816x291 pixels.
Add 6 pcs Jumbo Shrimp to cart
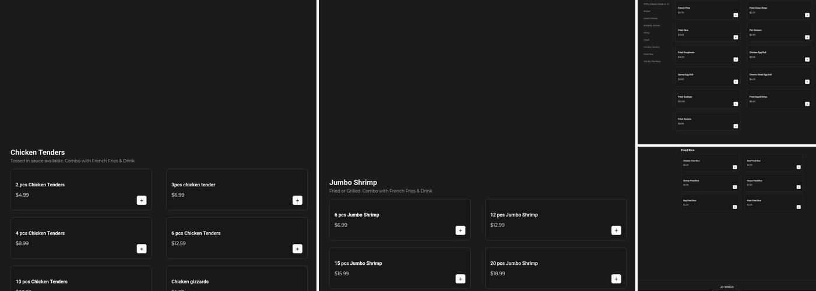click(x=460, y=230)
